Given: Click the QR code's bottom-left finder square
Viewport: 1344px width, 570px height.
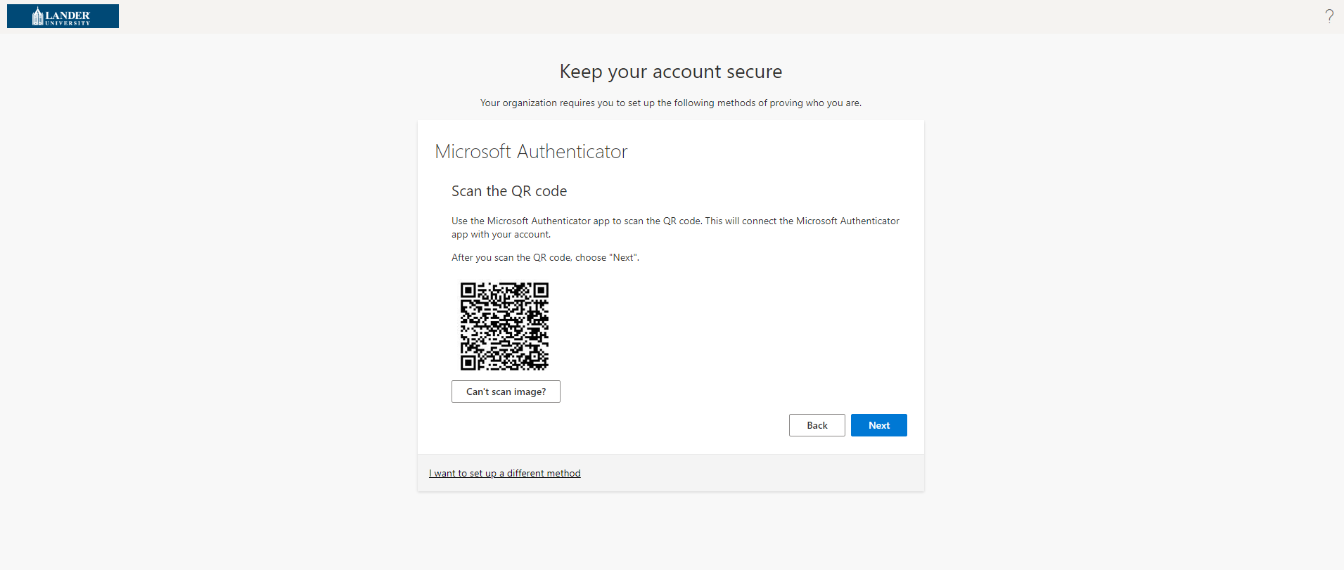Looking at the screenshot, I should click(468, 362).
